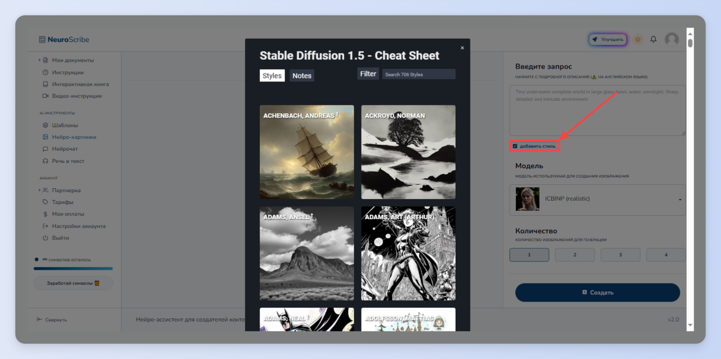Toggle the добавить стиль checkbox
This screenshot has width=721, height=359.
point(515,146)
